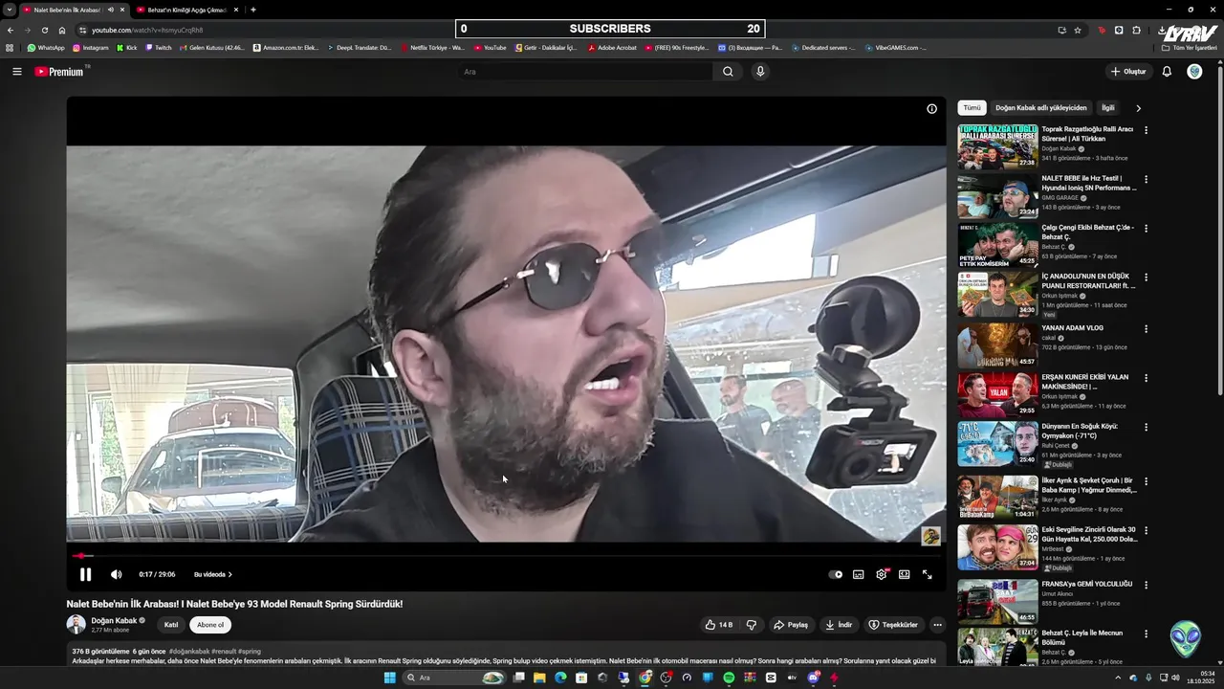1224x689 pixels.
Task: Start voice search with microphone icon
Action: (x=760, y=71)
